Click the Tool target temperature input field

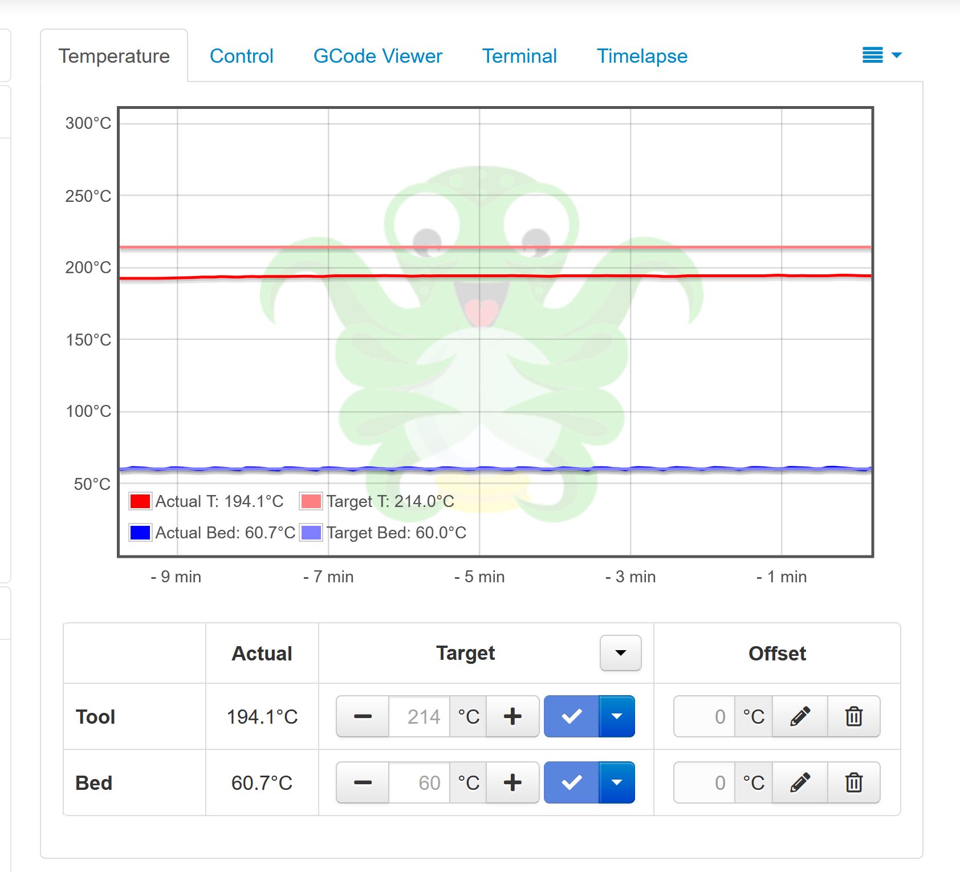click(420, 716)
